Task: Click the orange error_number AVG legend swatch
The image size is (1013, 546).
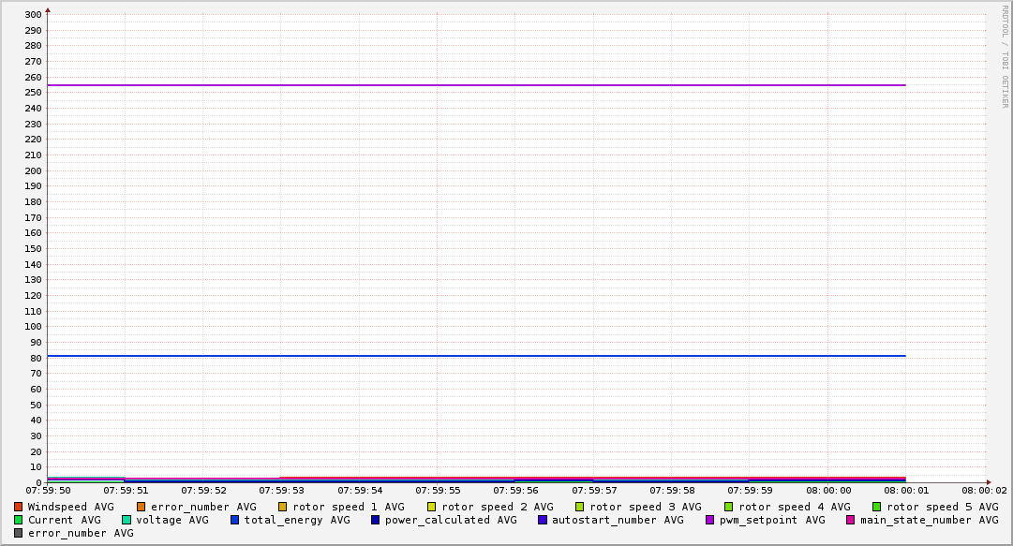Action: (142, 507)
